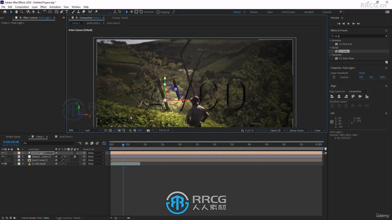
Task: Play the preview
Action: click(348, 24)
